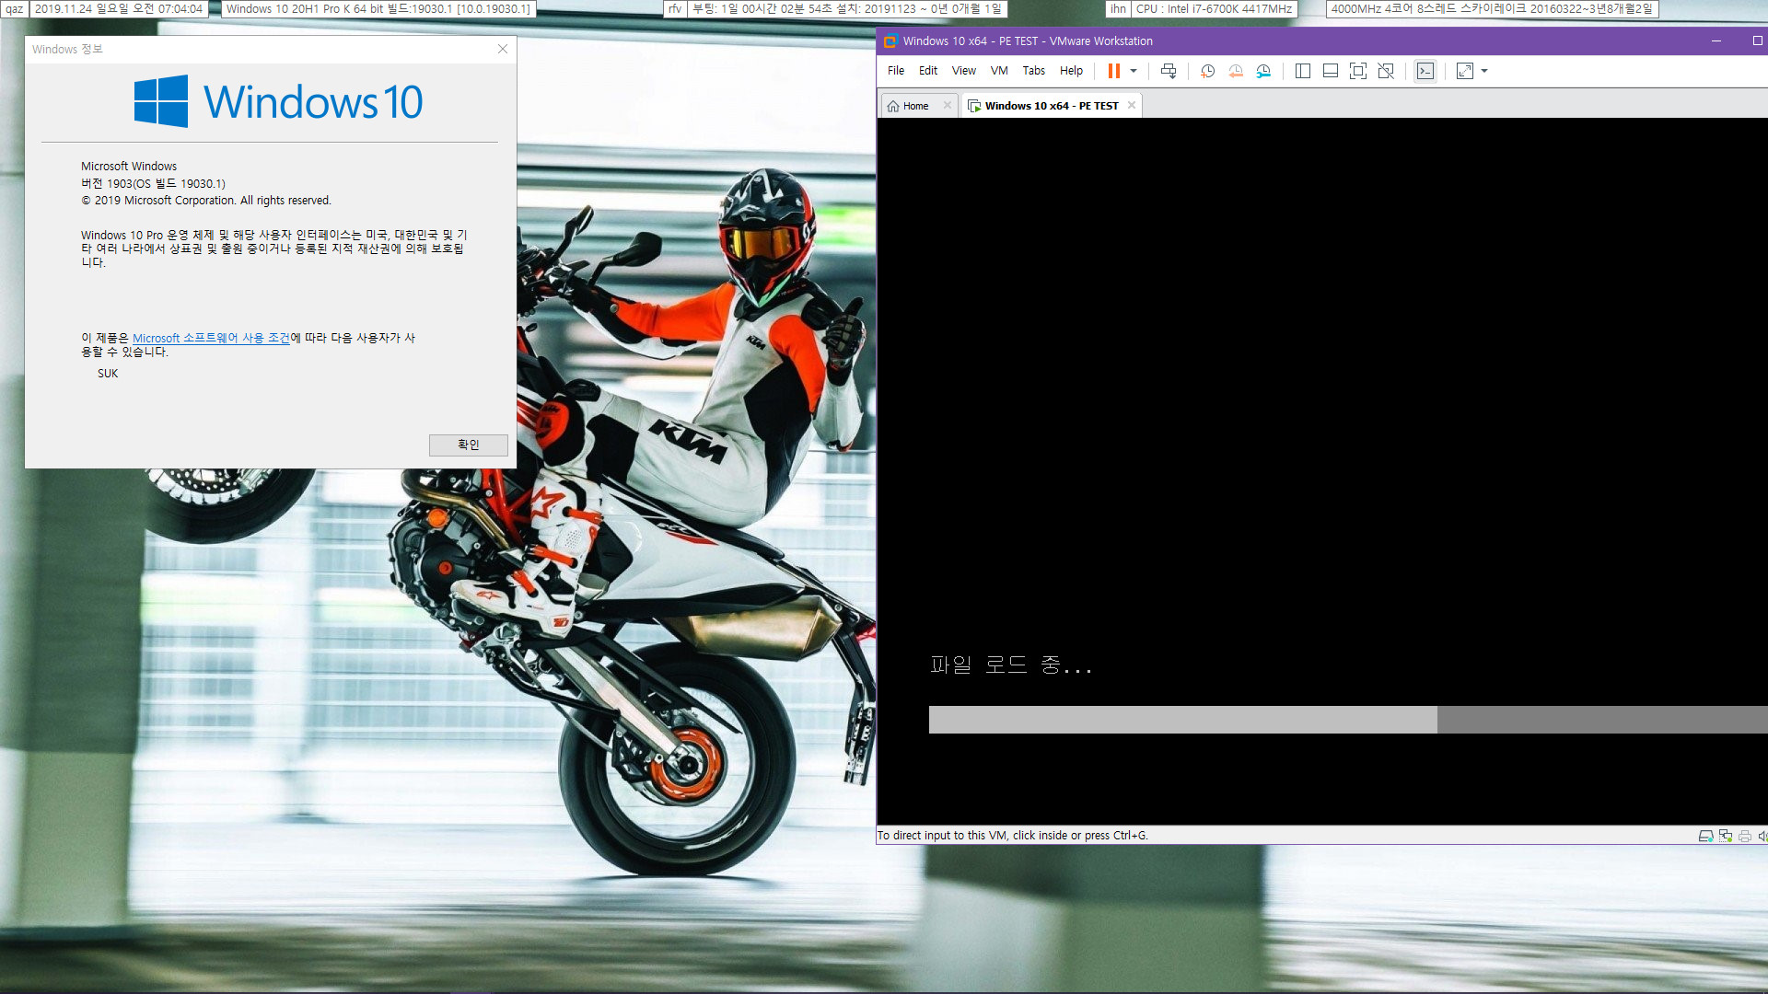Click the VMware Workstation title bar icon
Screen dimensions: 1768x994
(890, 41)
